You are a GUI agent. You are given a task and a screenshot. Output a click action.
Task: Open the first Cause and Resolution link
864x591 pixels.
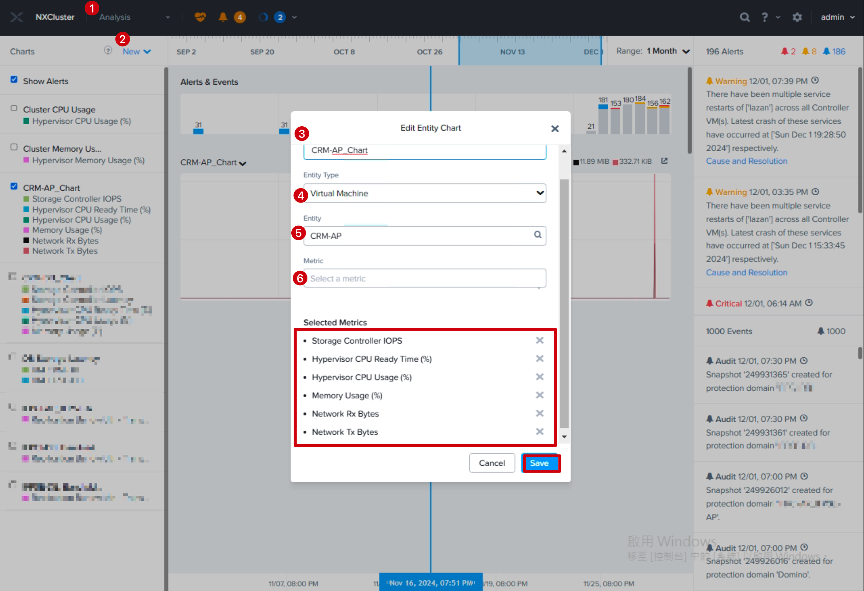click(x=746, y=161)
